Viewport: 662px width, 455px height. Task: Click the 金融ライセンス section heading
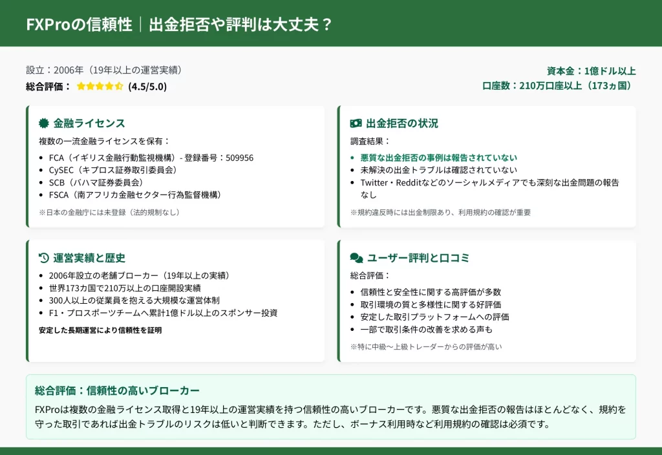(x=89, y=123)
